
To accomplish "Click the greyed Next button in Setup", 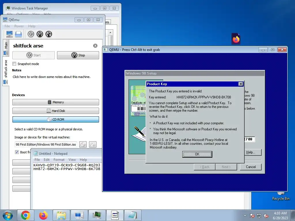I will pos(226,167).
